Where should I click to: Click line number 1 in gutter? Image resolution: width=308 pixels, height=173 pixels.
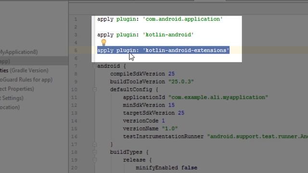click(76, 19)
